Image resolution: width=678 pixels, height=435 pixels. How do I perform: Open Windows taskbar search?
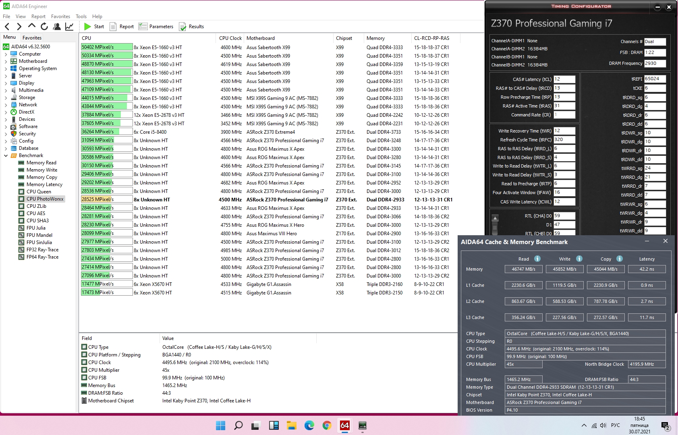click(238, 425)
